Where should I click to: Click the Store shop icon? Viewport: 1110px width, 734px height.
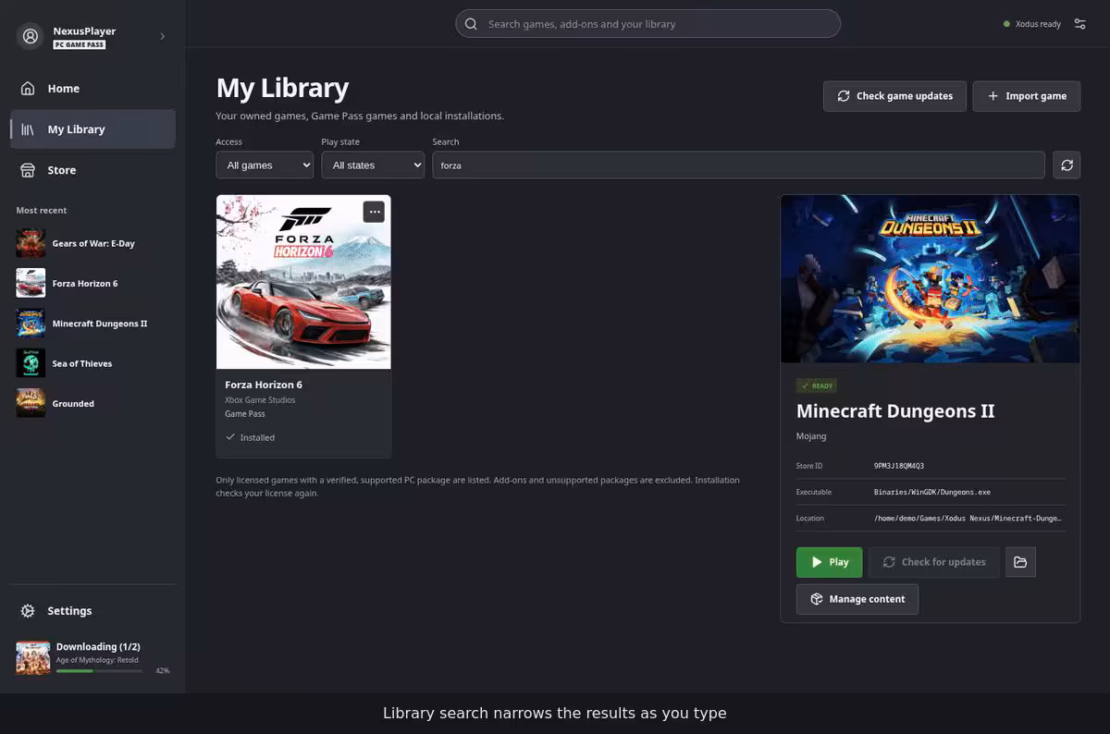tap(29, 170)
